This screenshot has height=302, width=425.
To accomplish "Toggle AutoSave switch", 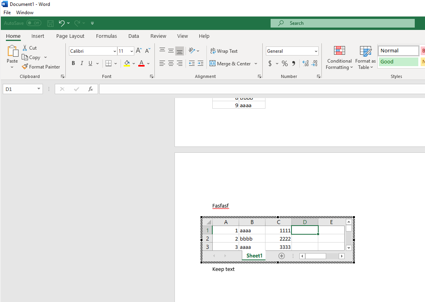I will (x=34, y=23).
